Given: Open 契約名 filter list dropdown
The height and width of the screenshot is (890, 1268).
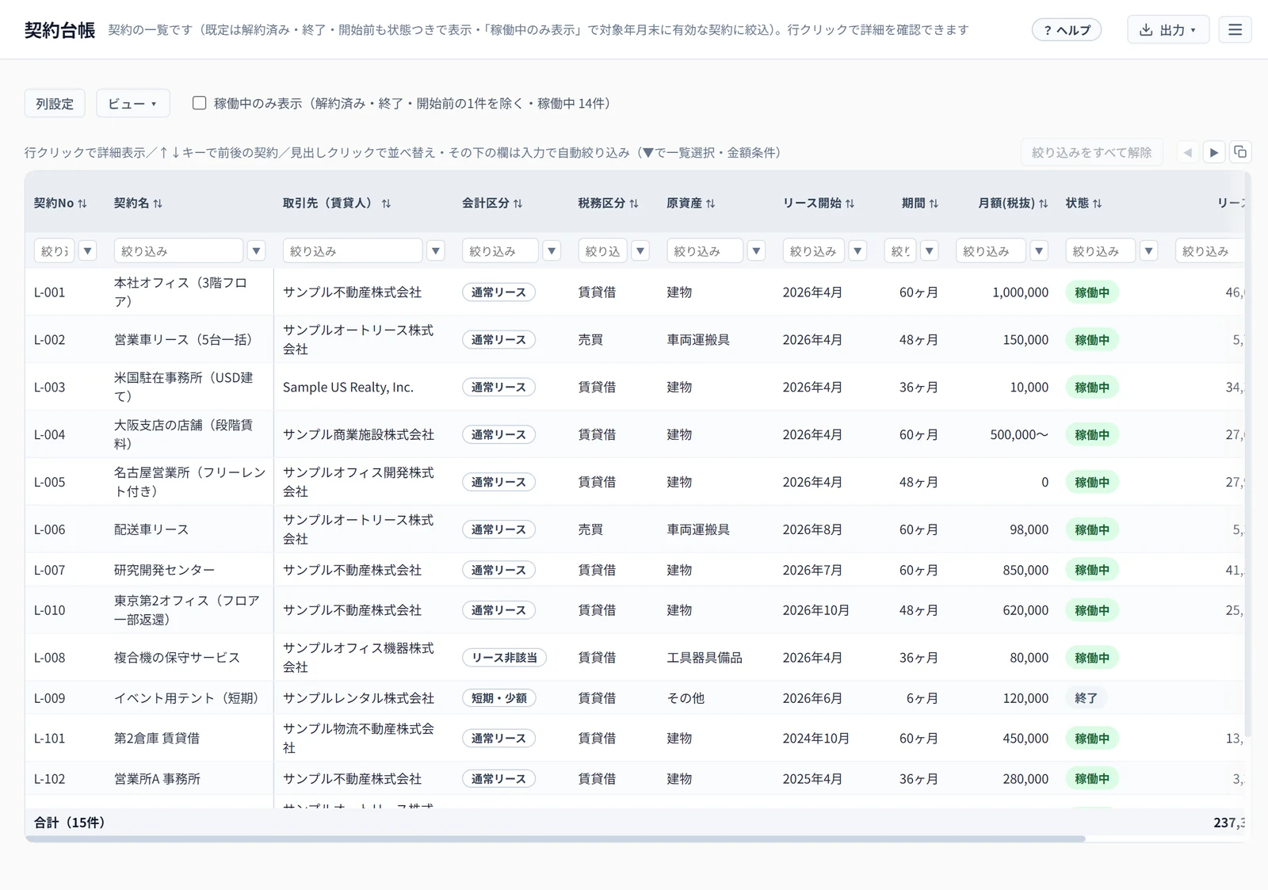Looking at the screenshot, I should pos(256,250).
